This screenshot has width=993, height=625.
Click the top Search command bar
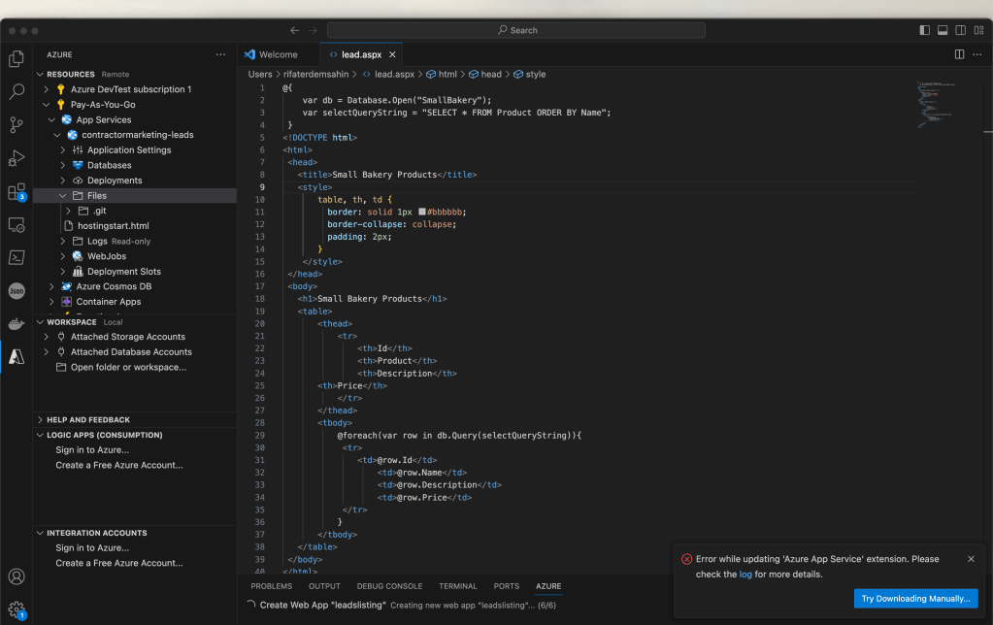tap(516, 30)
